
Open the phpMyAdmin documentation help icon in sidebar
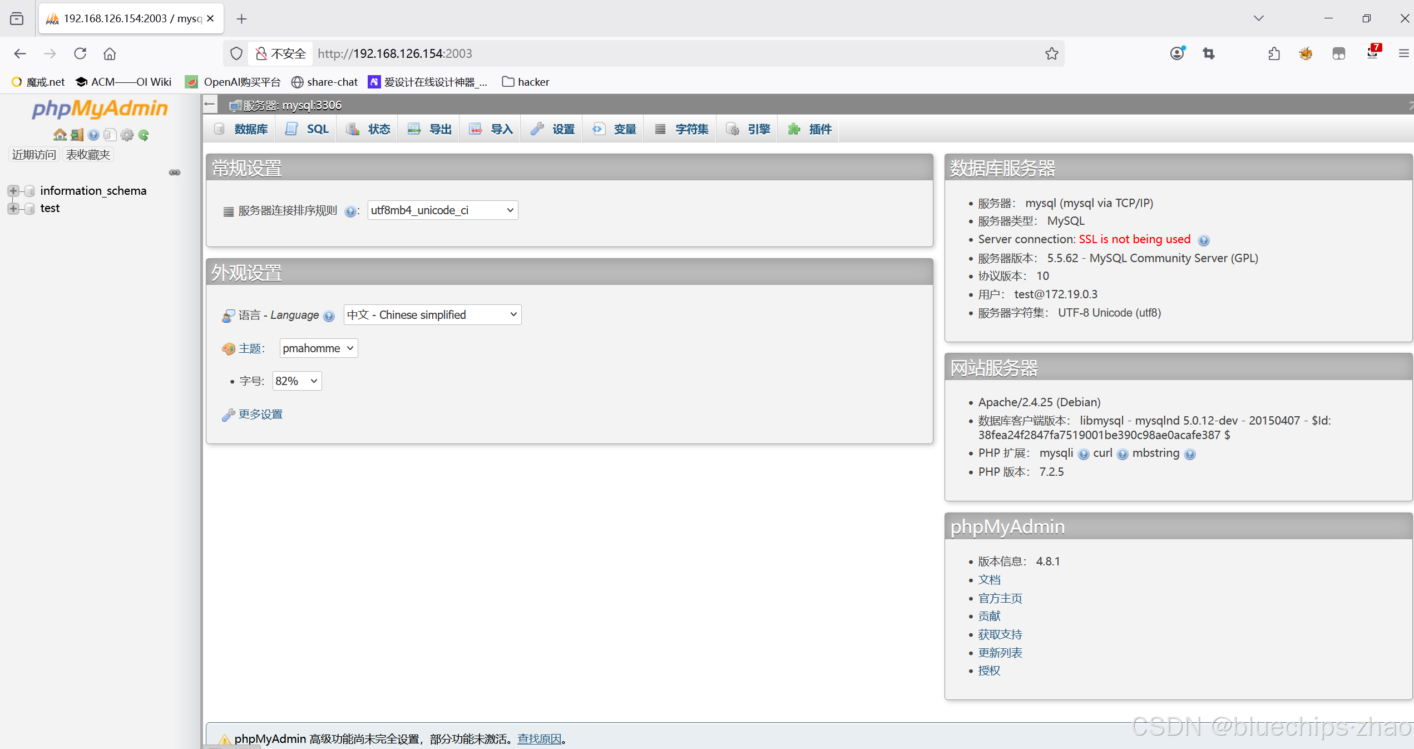[93, 135]
